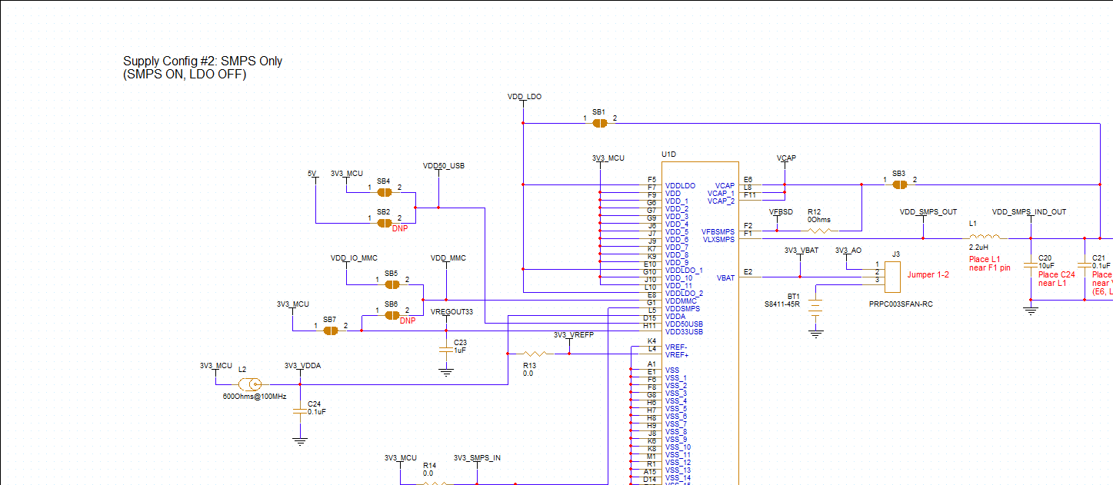The image size is (1113, 485).
Task: Select the BT1 battery symbol
Action: pos(815,307)
